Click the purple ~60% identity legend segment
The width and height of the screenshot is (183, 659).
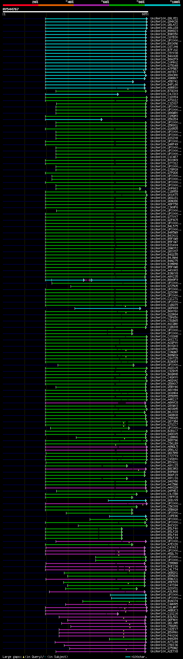pos(91,5)
